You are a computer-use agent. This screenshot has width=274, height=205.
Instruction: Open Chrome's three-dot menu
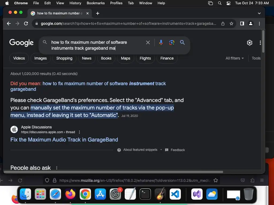pyautogui.click(x=259, y=23)
